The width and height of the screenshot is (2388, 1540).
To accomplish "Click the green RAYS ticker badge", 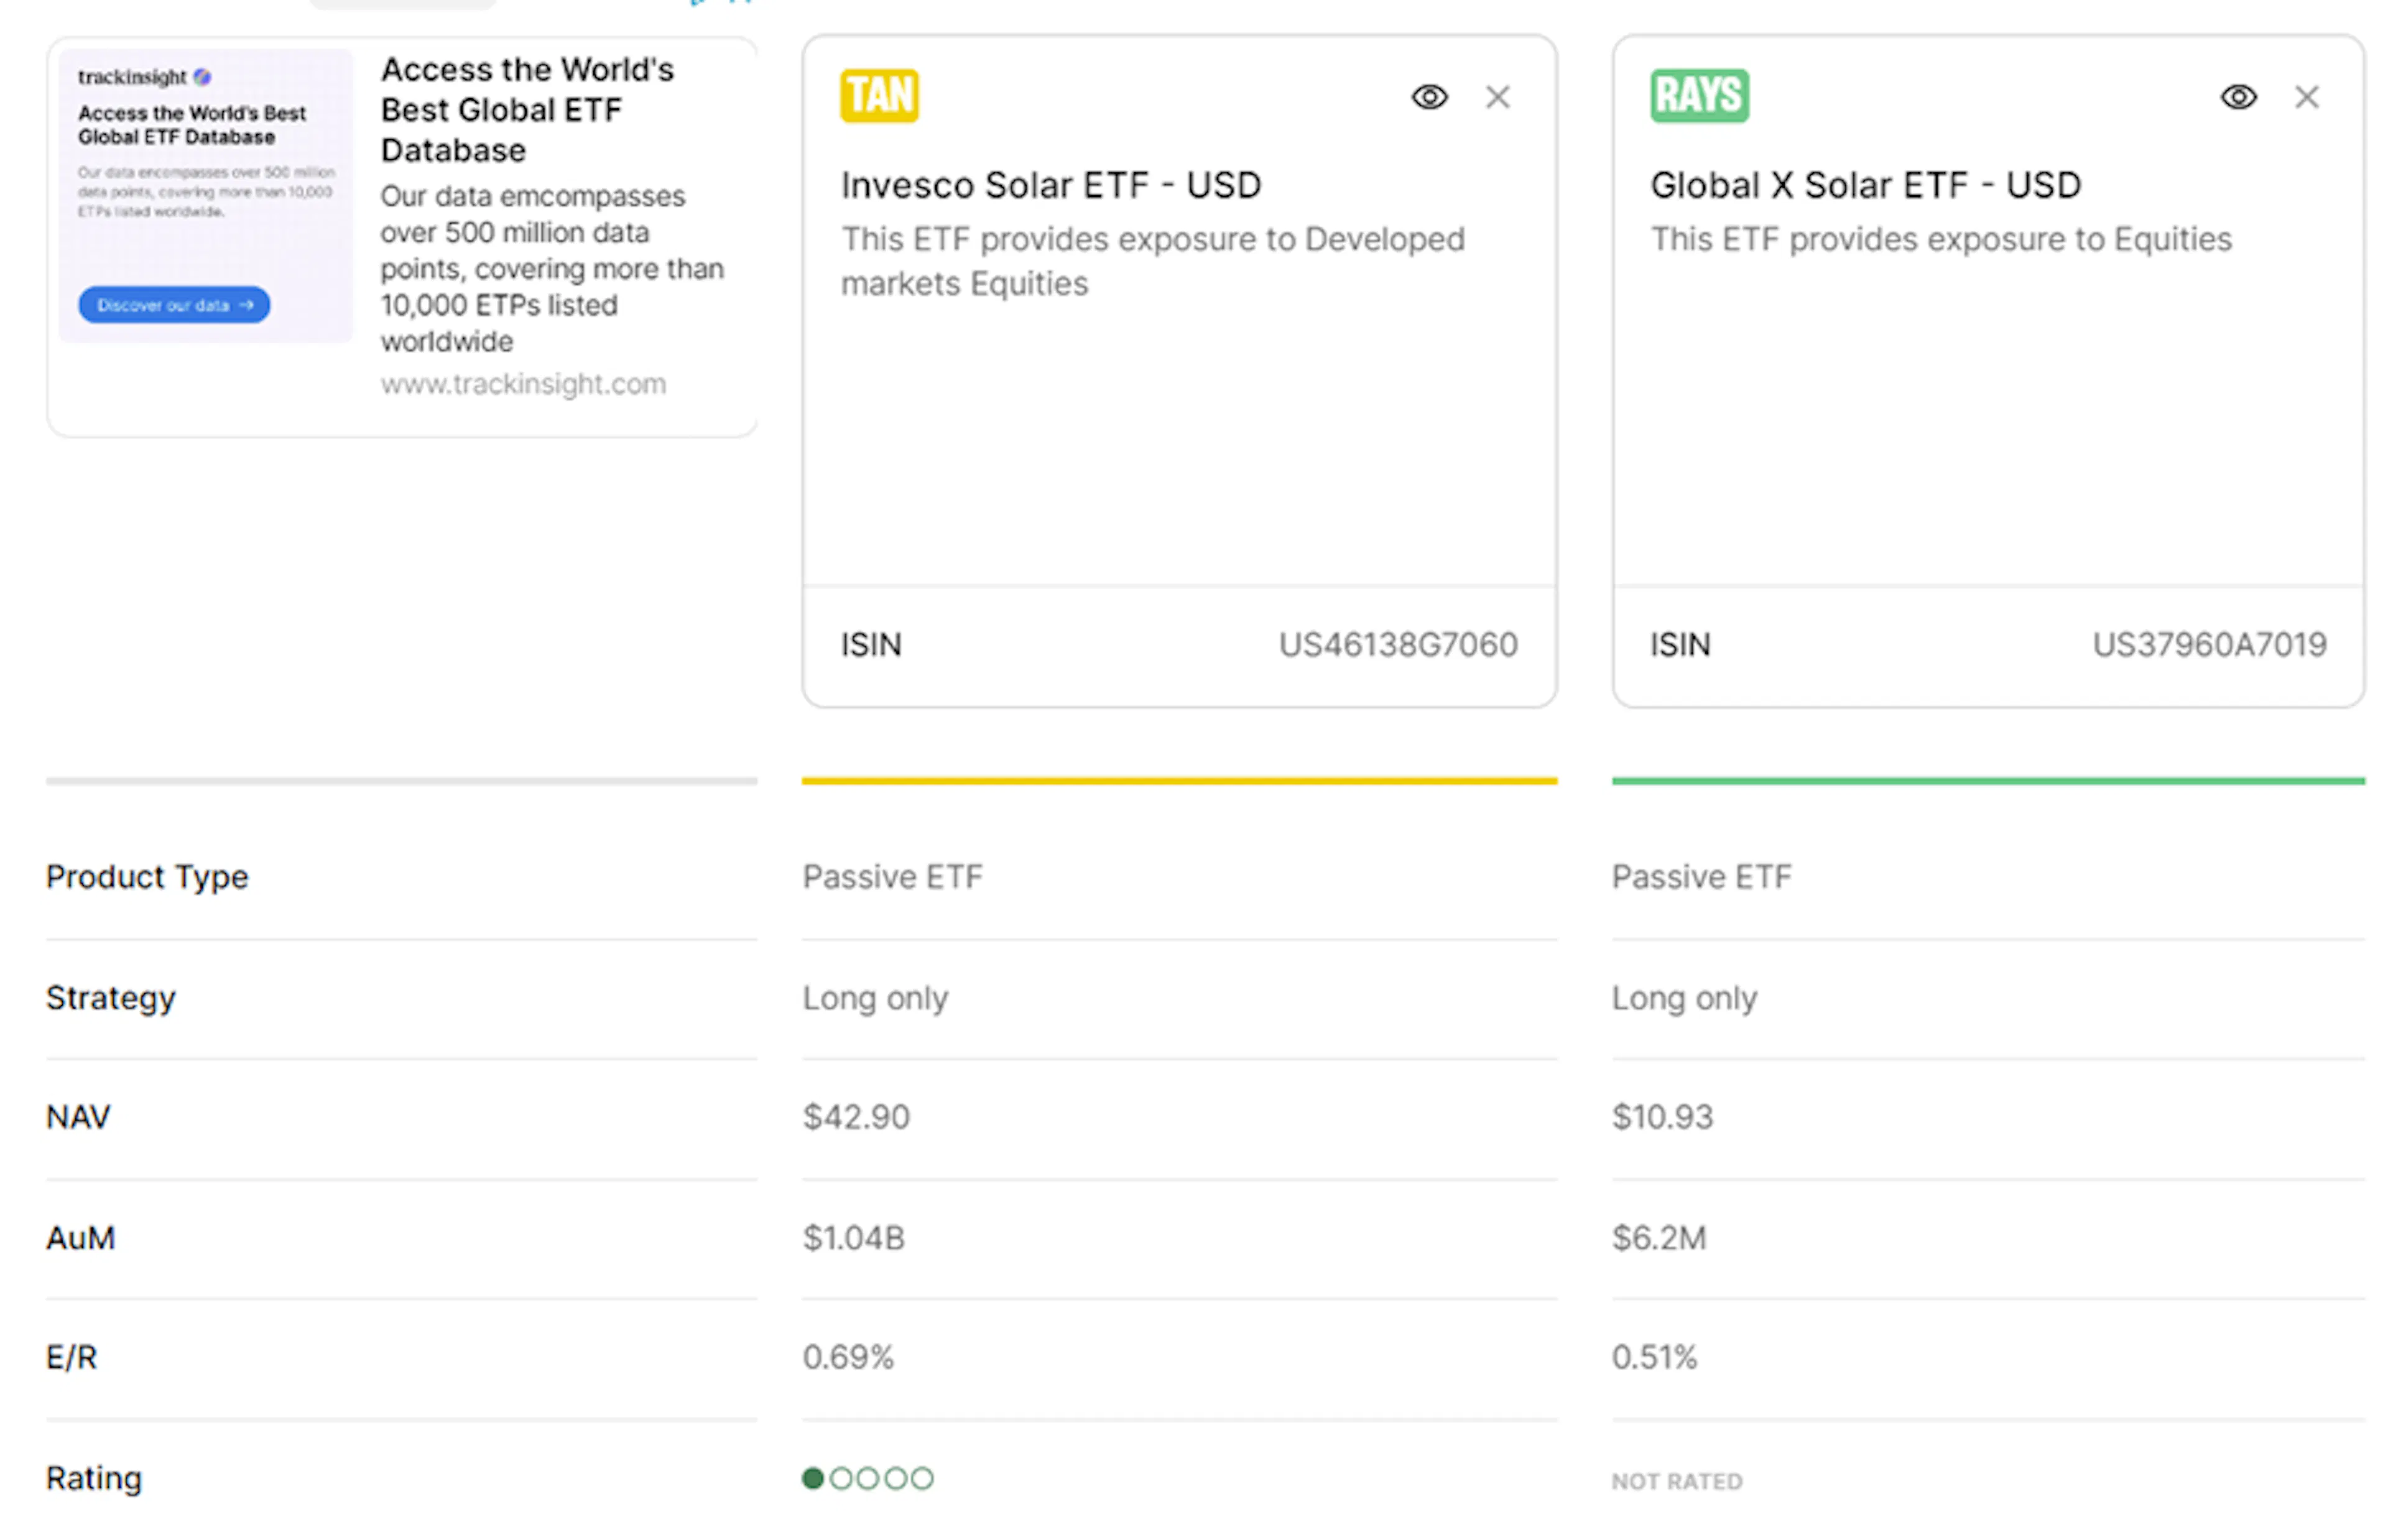I will pos(1698,96).
